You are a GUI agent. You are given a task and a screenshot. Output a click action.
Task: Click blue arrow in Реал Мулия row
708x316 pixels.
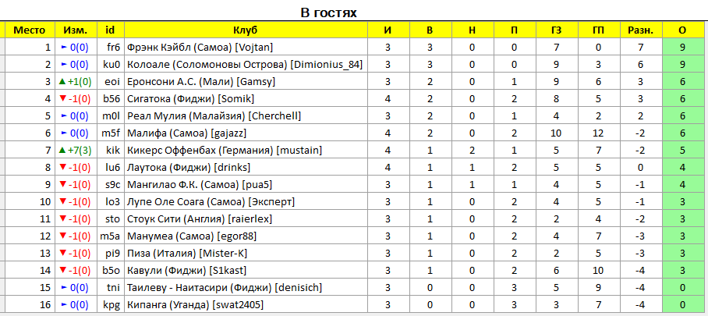click(63, 116)
